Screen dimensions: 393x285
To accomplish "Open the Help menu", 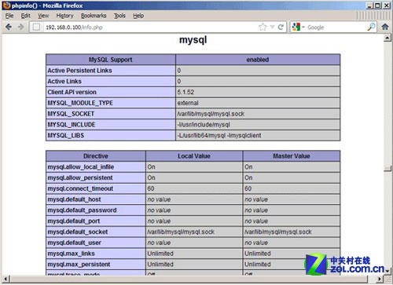I will [138, 16].
